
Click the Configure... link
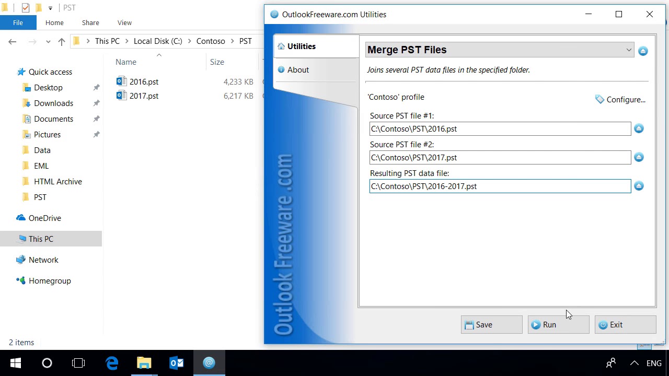(x=620, y=100)
